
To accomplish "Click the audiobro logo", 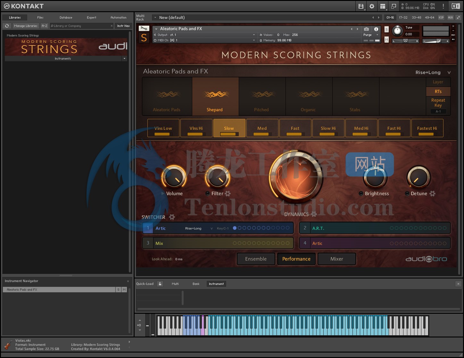I will [427, 259].
